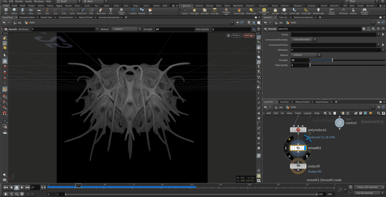
Task: Select the L-System shelf tool
Action: click(133, 11)
